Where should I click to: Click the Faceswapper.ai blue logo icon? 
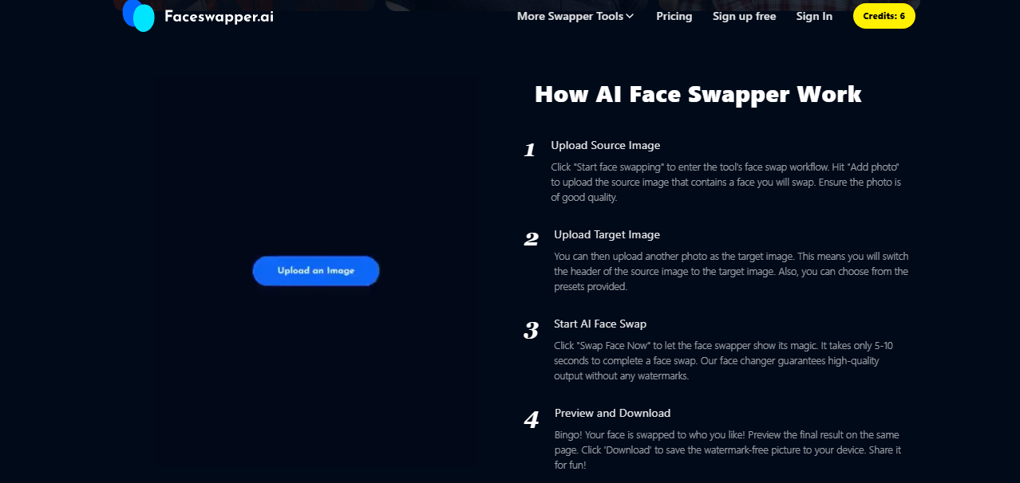click(138, 15)
